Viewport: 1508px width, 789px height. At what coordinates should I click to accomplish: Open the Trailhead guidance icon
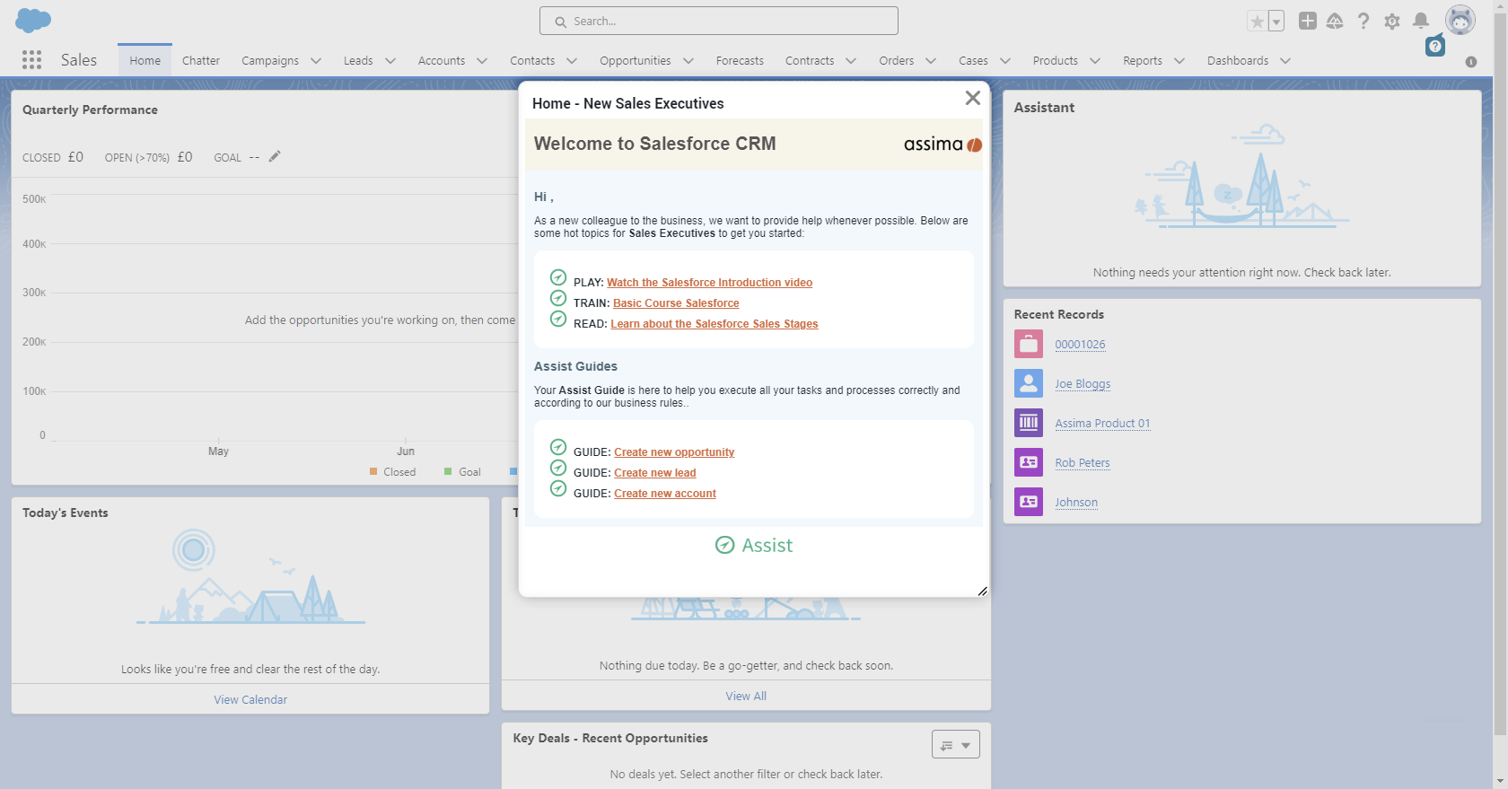1335,21
